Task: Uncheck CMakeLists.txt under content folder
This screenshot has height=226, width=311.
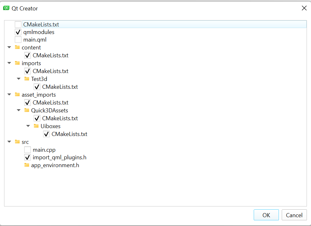Action: pyautogui.click(x=28, y=55)
